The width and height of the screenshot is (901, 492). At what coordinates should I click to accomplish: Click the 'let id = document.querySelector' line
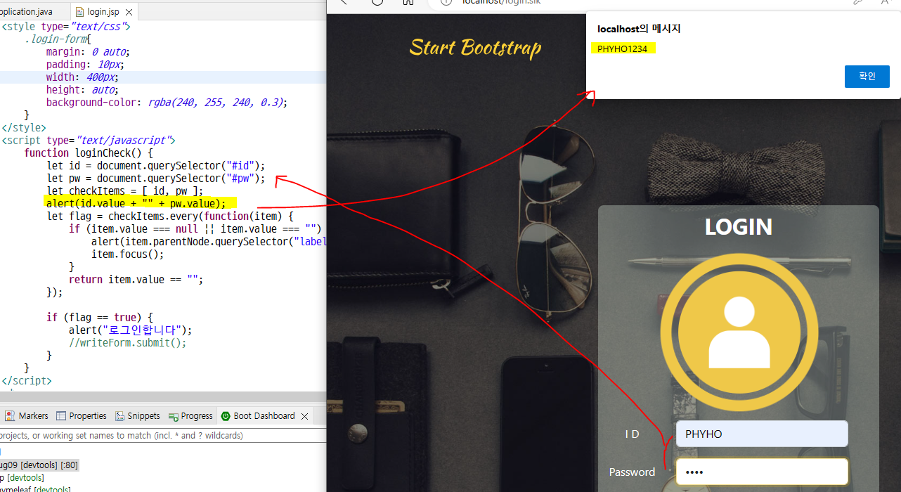pyautogui.click(x=156, y=166)
